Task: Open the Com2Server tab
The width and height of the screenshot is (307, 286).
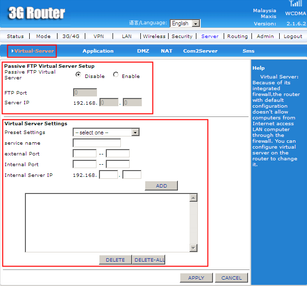Action: click(x=200, y=51)
